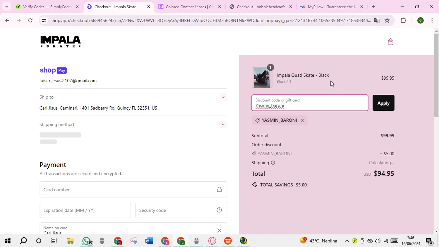The image size is (439, 247).
Task: Open the weather 43°C Neblina widget
Action: (318, 241)
